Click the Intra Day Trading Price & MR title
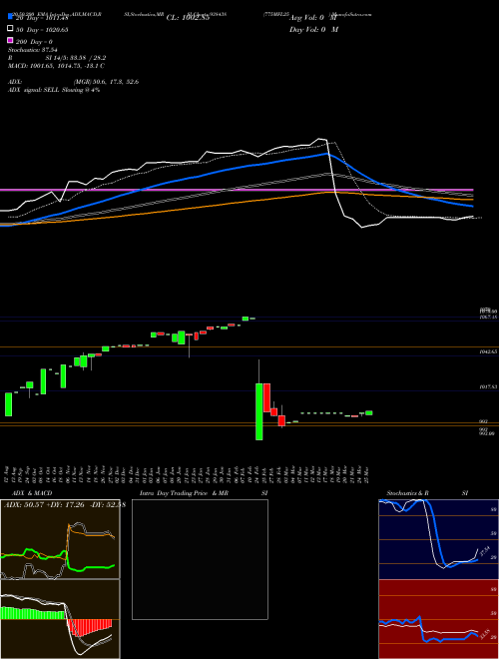499x659 pixels. pyautogui.click(x=184, y=493)
